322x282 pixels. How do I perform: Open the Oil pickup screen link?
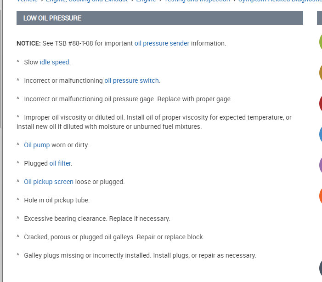pos(49,182)
